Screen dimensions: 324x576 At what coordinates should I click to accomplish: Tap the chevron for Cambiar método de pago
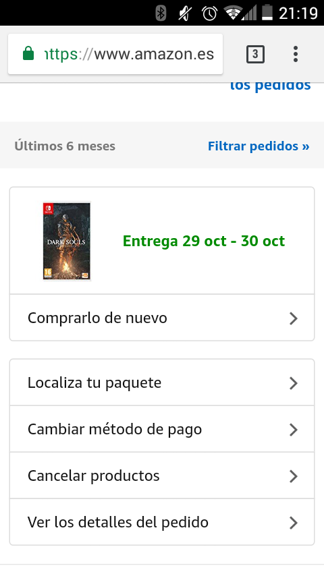(293, 430)
